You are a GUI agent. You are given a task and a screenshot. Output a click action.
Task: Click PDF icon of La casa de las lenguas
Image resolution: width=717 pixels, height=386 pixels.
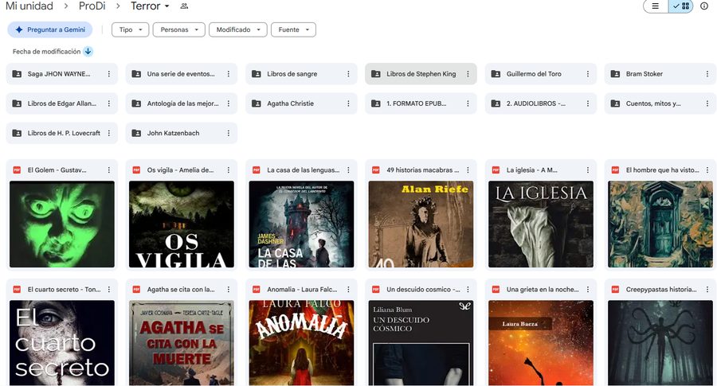(256, 170)
